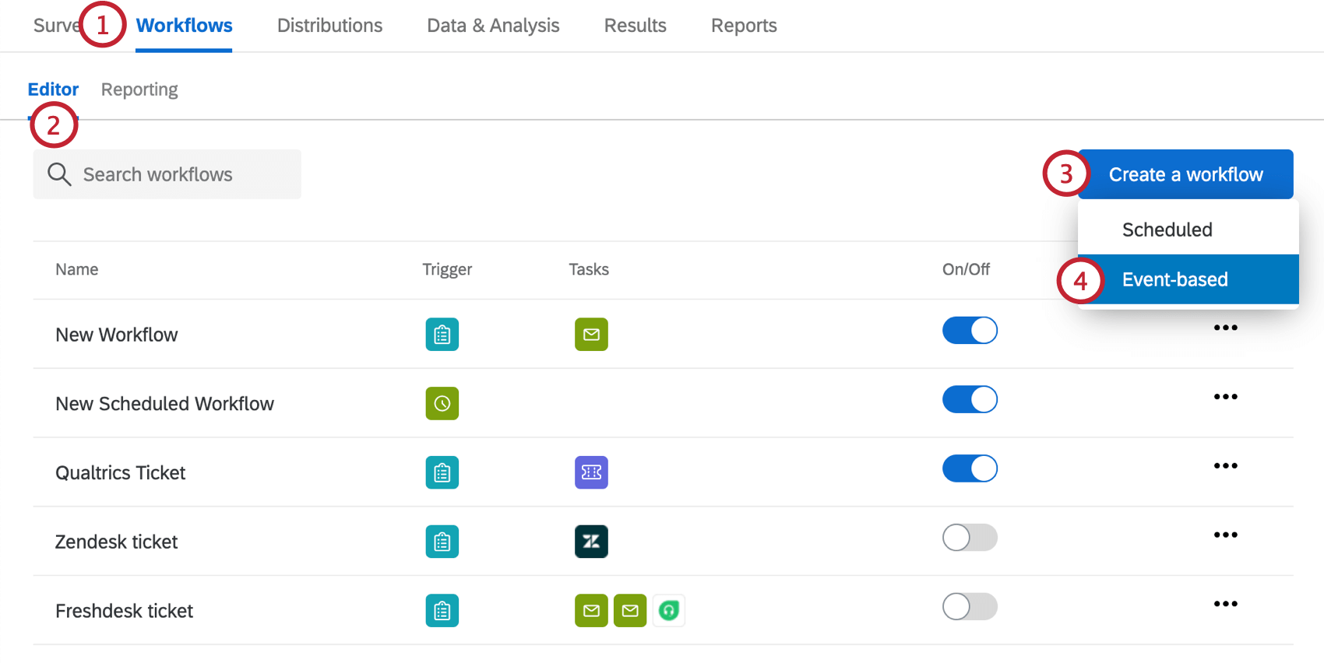Click the survey trigger icon for New Workflow
This screenshot has height=663, width=1324.
pos(442,334)
